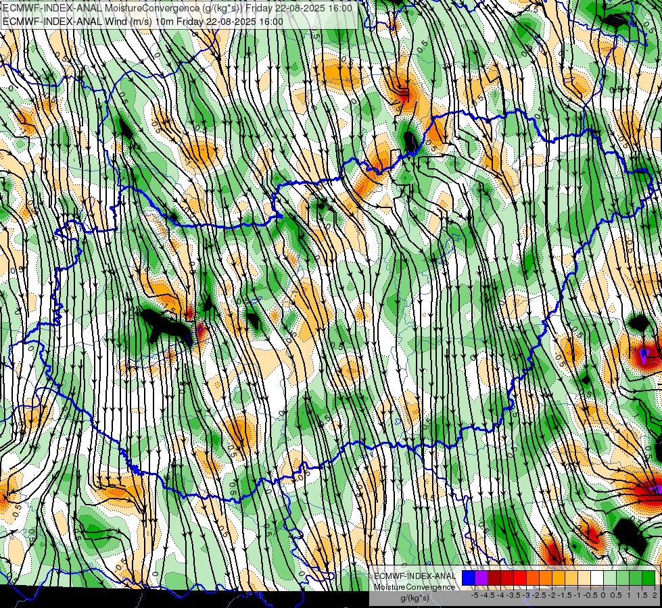Click the darkest green swatch ending at 2

coord(648,578)
